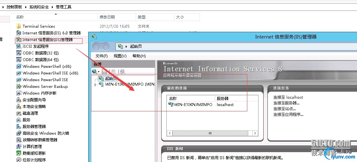Click the 名称 header in the recent connections list

click(x=191, y=99)
